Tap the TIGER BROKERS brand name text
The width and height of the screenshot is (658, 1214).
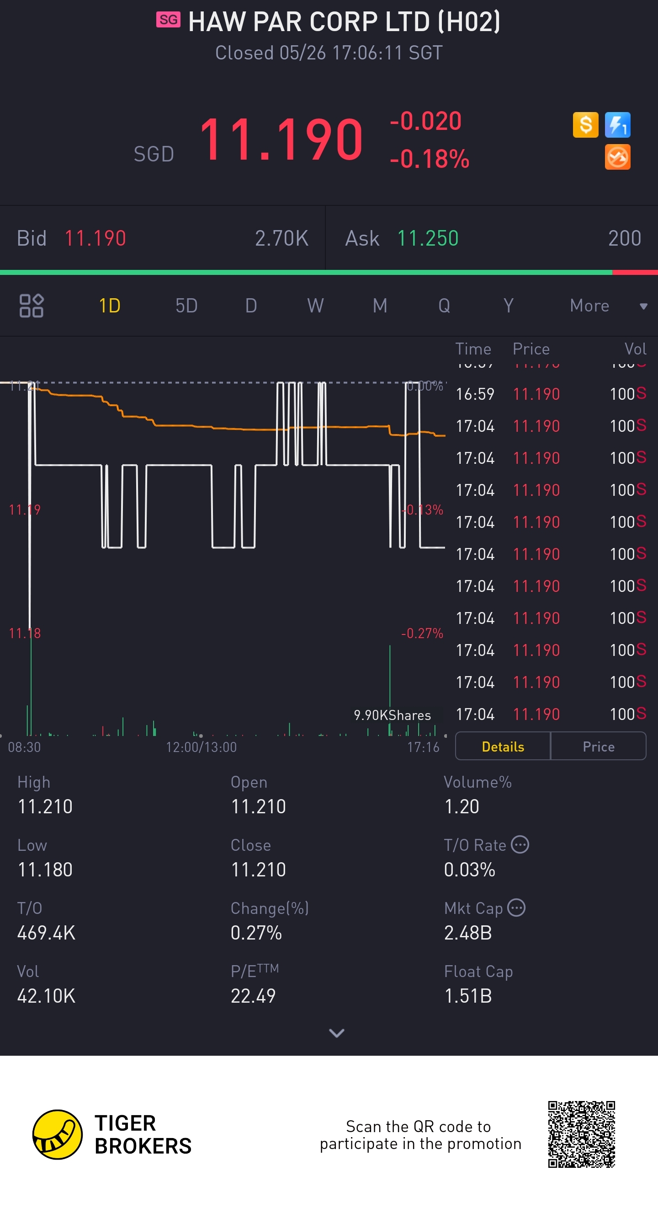click(x=143, y=1135)
